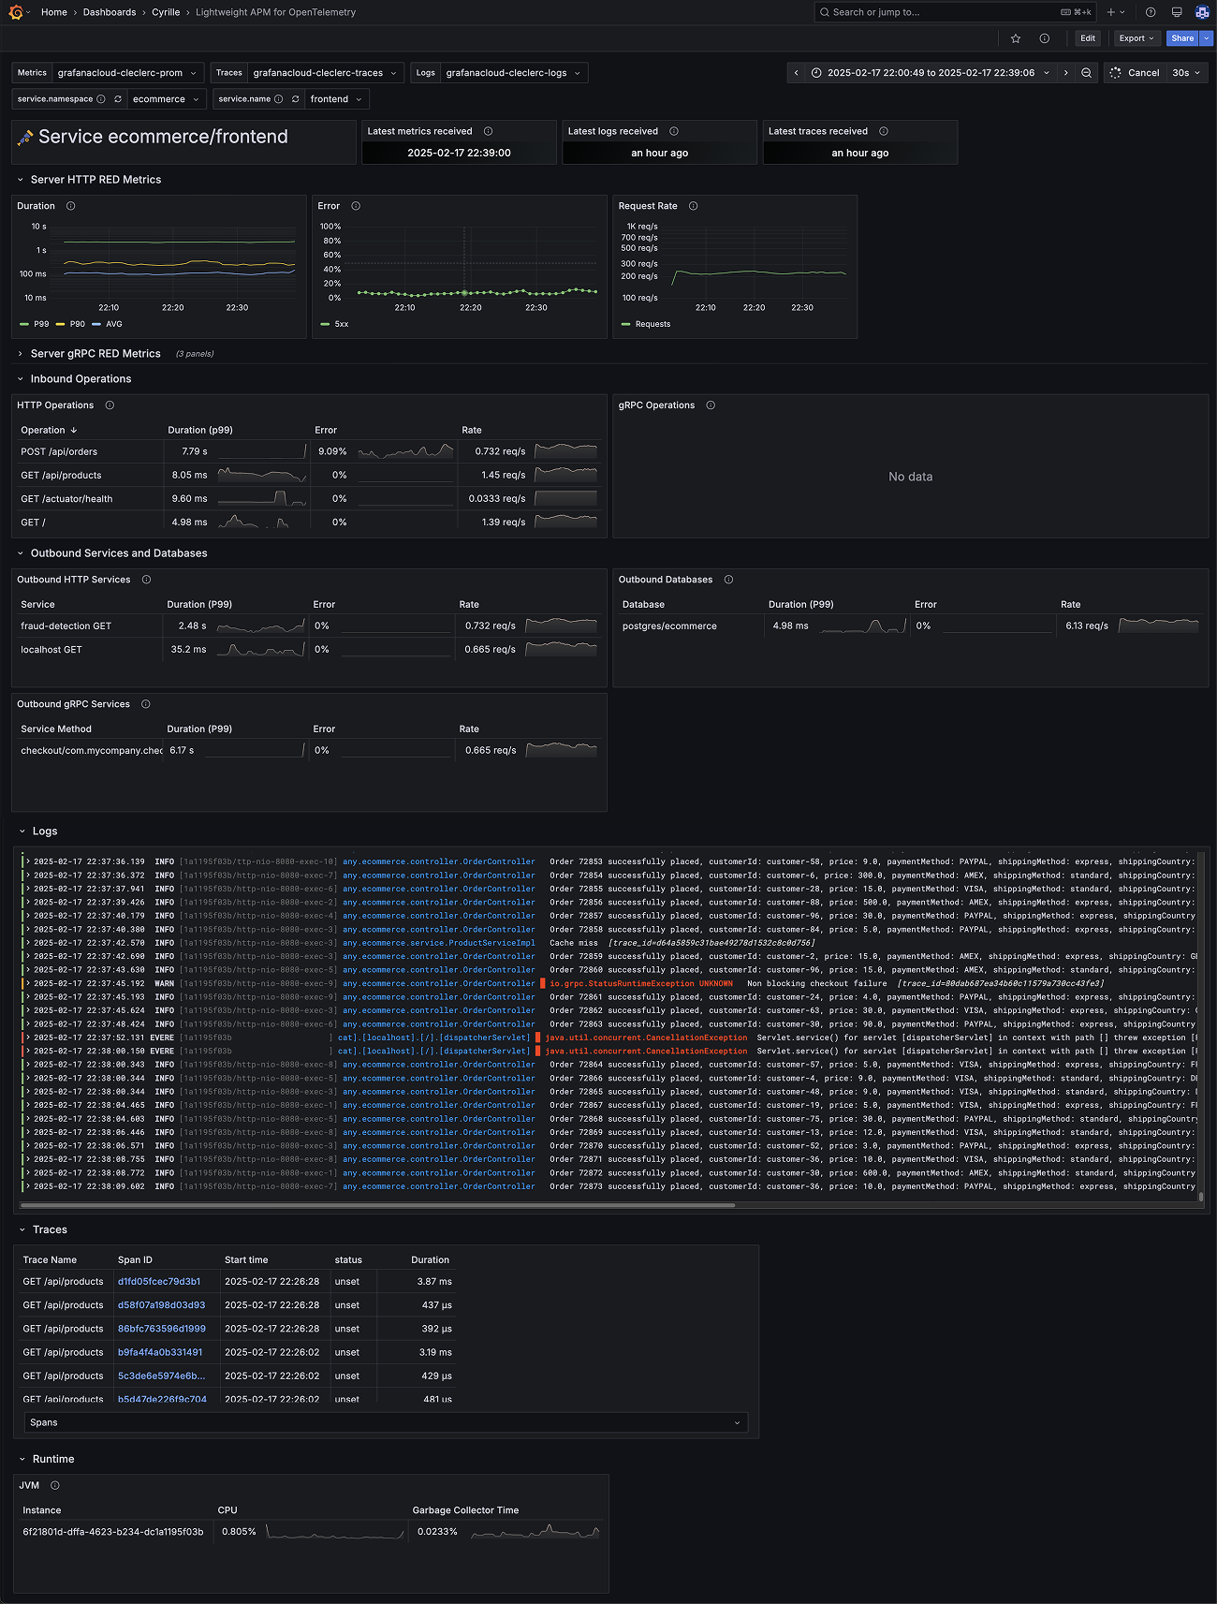Open the service.name frontend dropdown
Screen dimensions: 1217x1604
tap(337, 99)
